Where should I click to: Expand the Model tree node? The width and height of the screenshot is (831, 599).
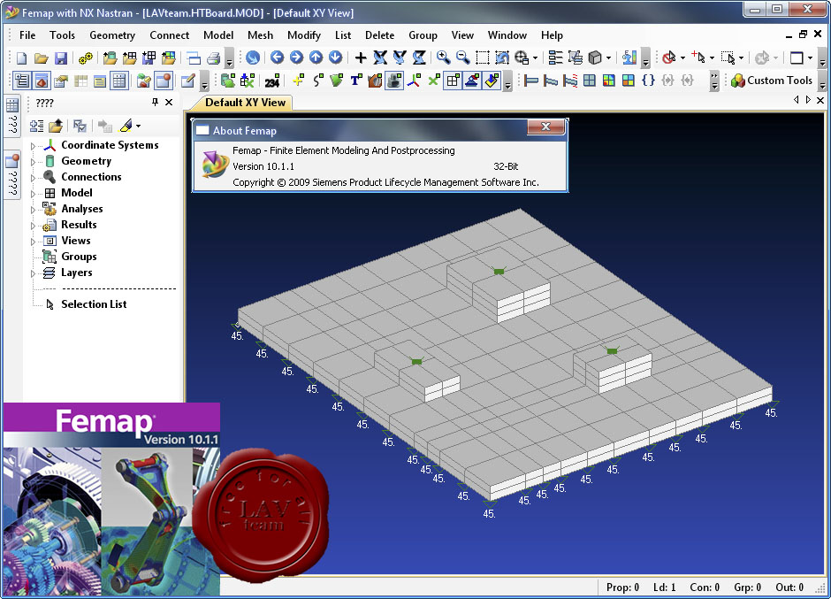33,194
